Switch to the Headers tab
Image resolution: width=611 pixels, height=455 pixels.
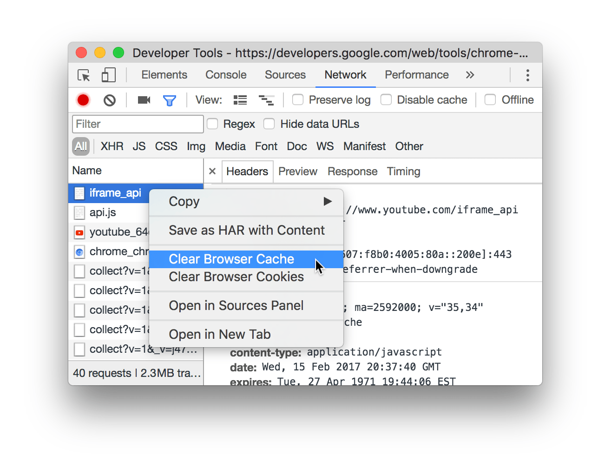coord(247,171)
